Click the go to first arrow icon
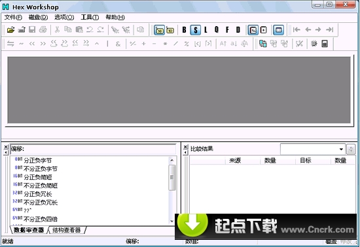This screenshot has width=360, height=247. [x=297, y=29]
